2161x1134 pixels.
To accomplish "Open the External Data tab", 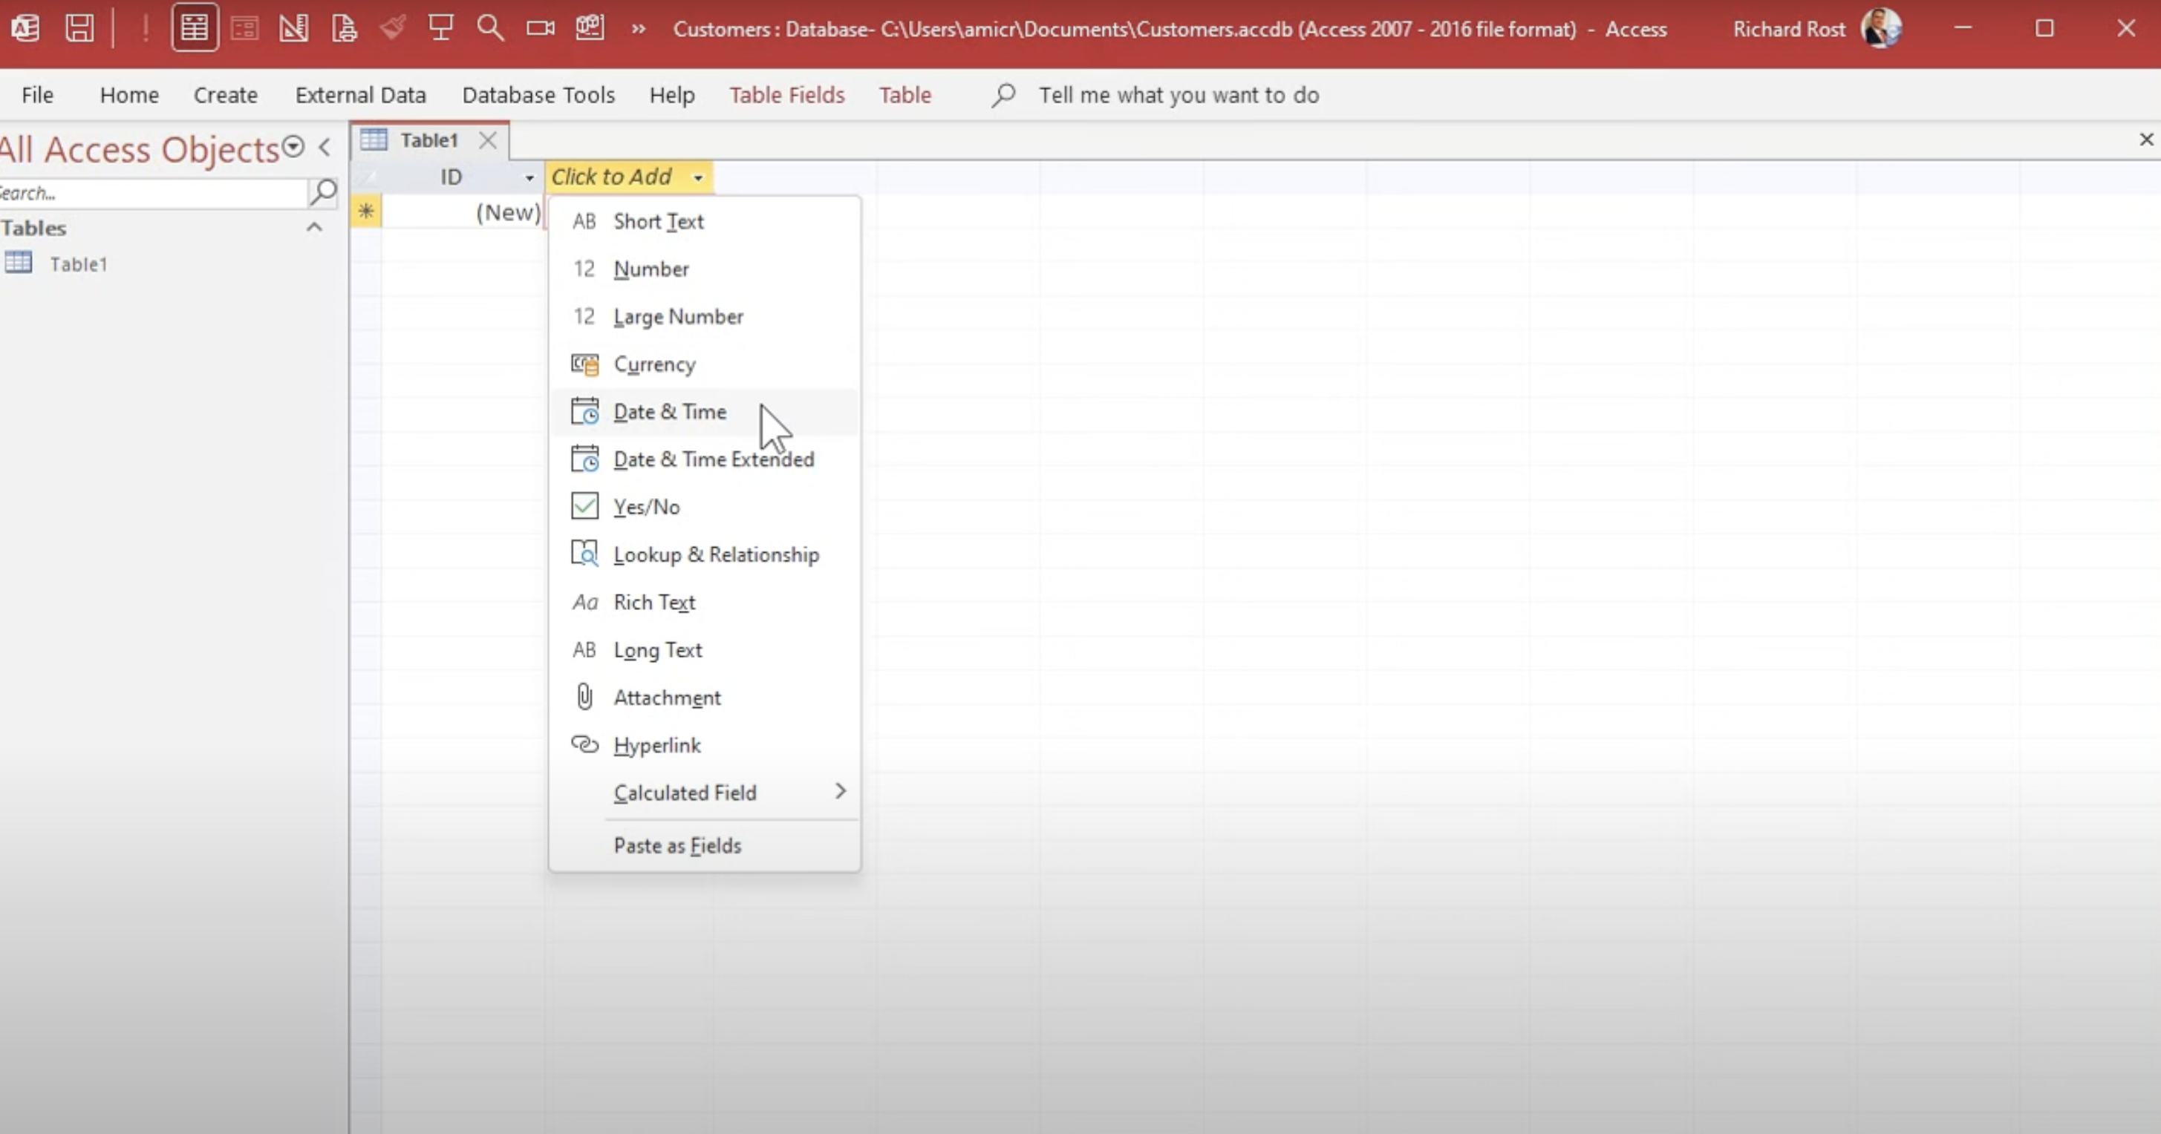I will pos(361,95).
